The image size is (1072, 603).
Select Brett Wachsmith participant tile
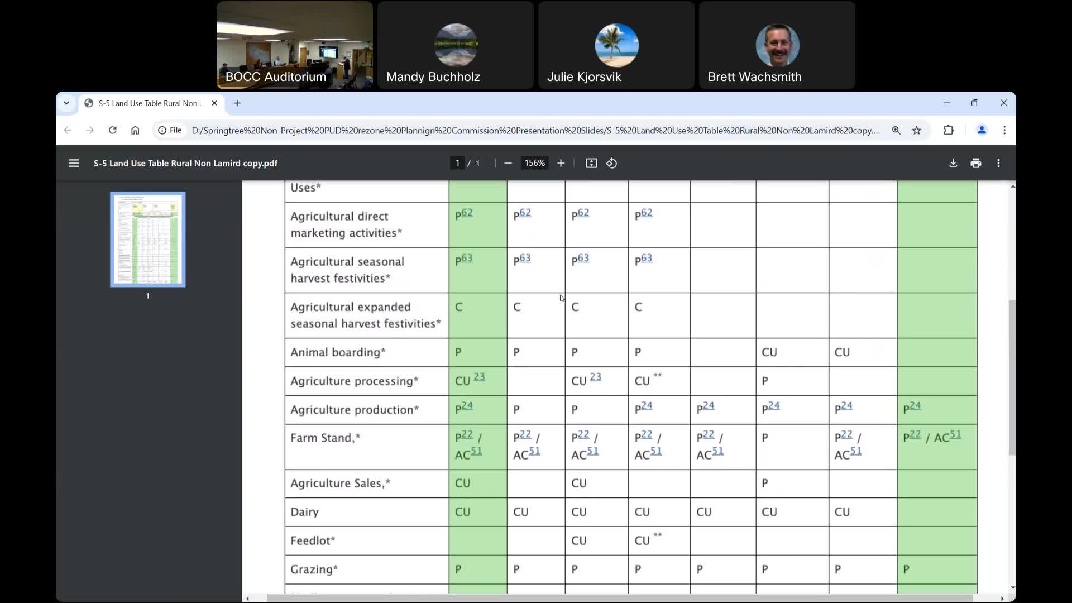coord(777,45)
